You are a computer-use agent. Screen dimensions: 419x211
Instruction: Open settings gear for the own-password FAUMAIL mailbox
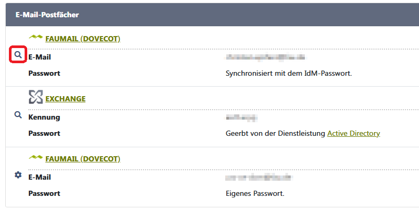tap(18, 175)
